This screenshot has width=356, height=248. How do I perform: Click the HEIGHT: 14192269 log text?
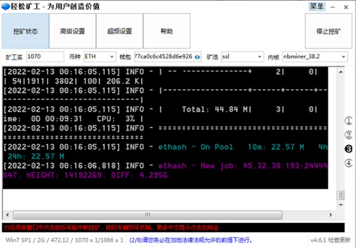[x=64, y=176]
